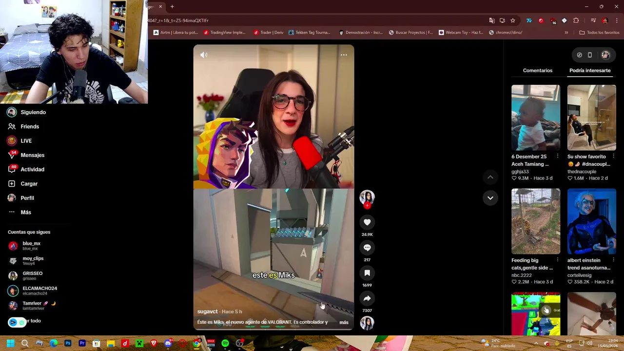Expand caption by clicking 'más'
Image resolution: width=624 pixels, height=351 pixels.
click(x=344, y=322)
